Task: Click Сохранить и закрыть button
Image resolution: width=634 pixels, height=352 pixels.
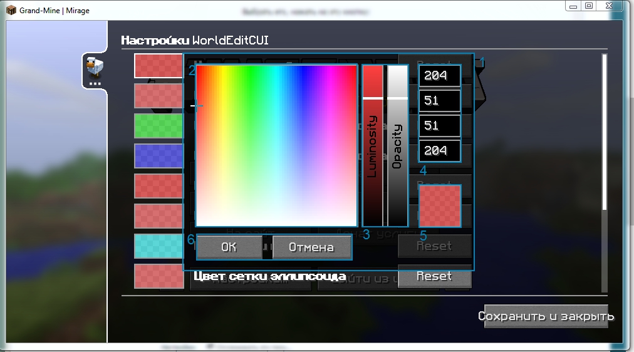Action: pos(546,316)
